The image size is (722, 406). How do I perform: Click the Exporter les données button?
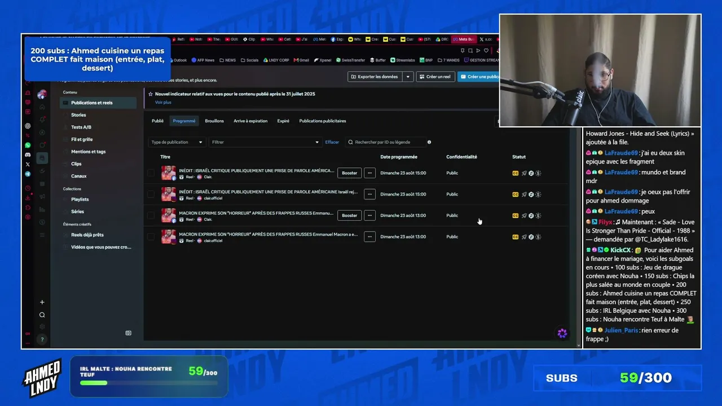[x=375, y=77]
